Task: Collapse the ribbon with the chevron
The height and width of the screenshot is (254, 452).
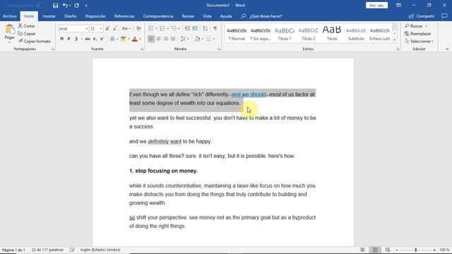Action: coord(447,49)
